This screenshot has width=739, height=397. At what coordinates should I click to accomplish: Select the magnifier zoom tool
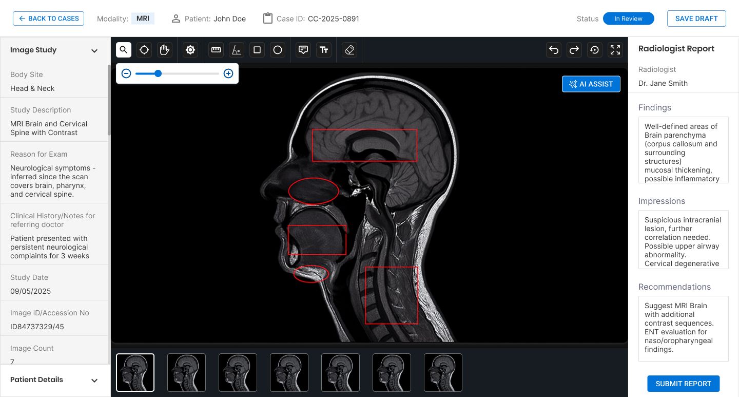pyautogui.click(x=123, y=50)
